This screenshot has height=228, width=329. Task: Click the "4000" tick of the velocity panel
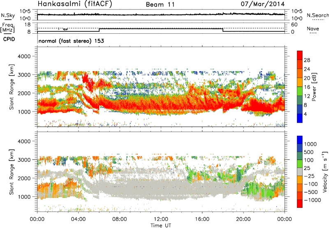tap(24, 141)
